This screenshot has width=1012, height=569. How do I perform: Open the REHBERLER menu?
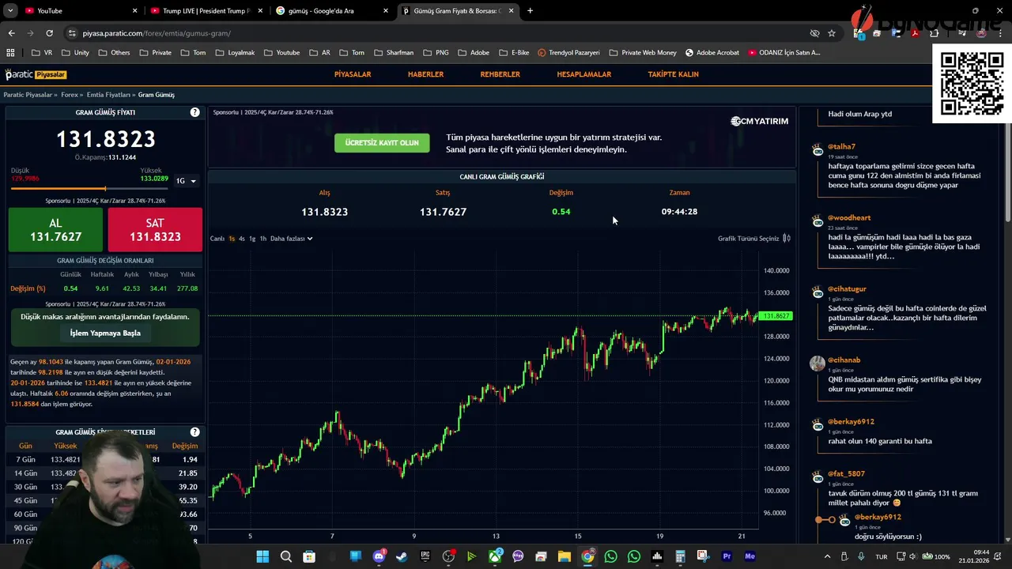click(500, 74)
